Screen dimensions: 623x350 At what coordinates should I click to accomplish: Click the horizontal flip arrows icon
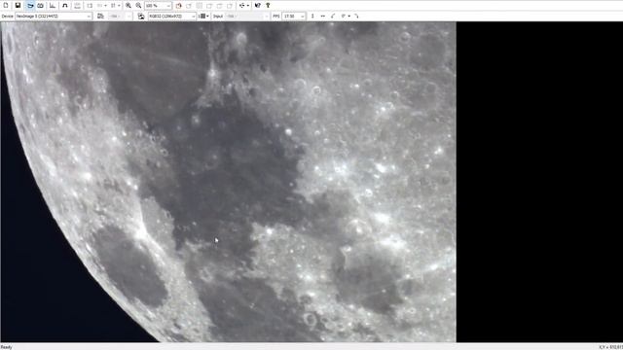(322, 17)
